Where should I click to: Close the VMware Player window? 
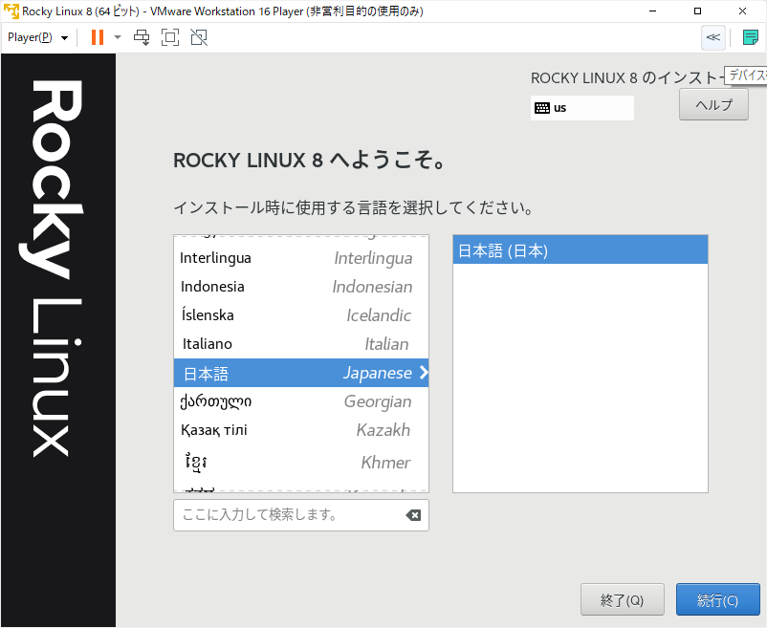point(742,11)
